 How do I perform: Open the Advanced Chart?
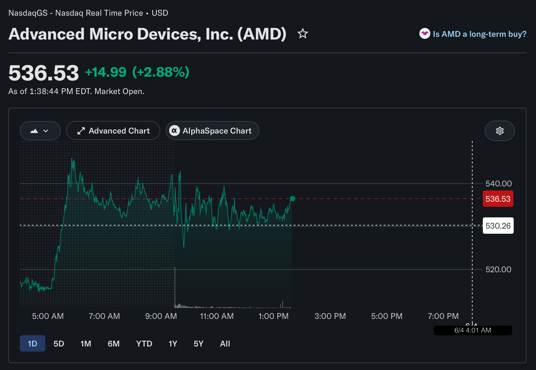click(x=113, y=131)
